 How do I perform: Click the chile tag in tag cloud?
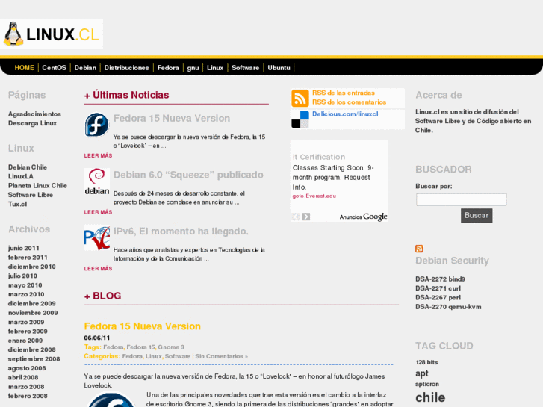[x=430, y=397]
